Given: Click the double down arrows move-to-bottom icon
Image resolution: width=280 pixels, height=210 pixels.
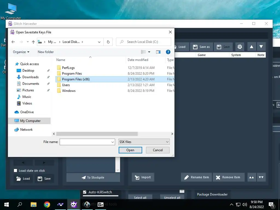Looking at the screenshot, I should click(x=261, y=177).
